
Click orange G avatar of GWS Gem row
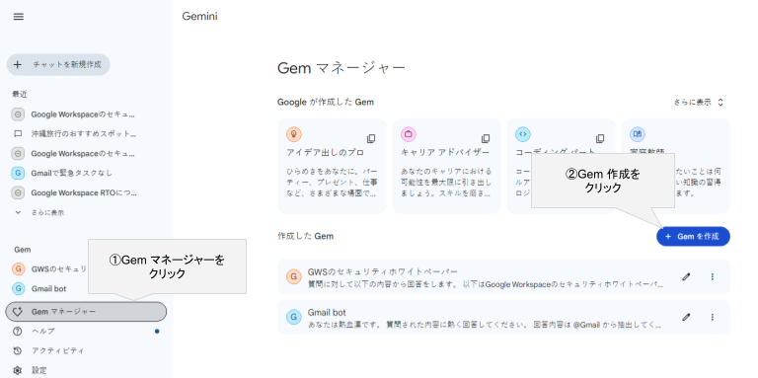click(293, 277)
